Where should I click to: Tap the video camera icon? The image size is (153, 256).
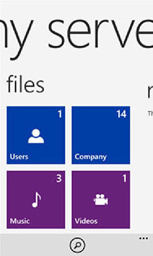(x=101, y=199)
